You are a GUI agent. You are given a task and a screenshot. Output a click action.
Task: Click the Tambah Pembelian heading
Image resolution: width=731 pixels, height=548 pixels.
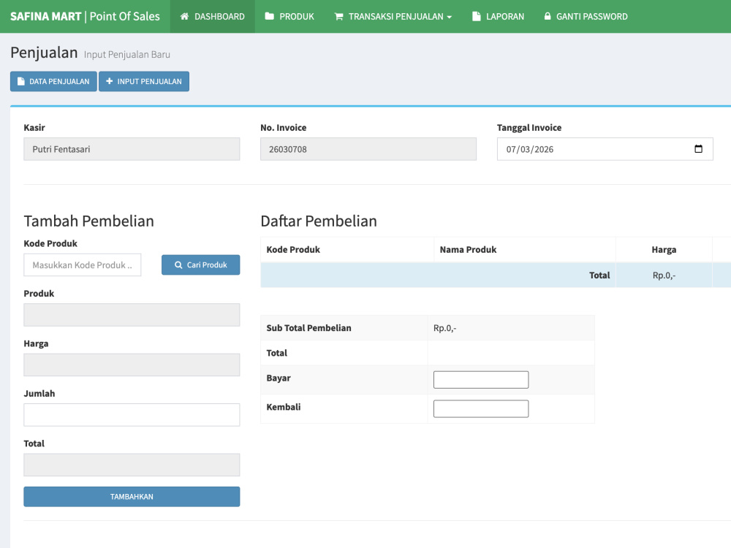click(x=89, y=221)
